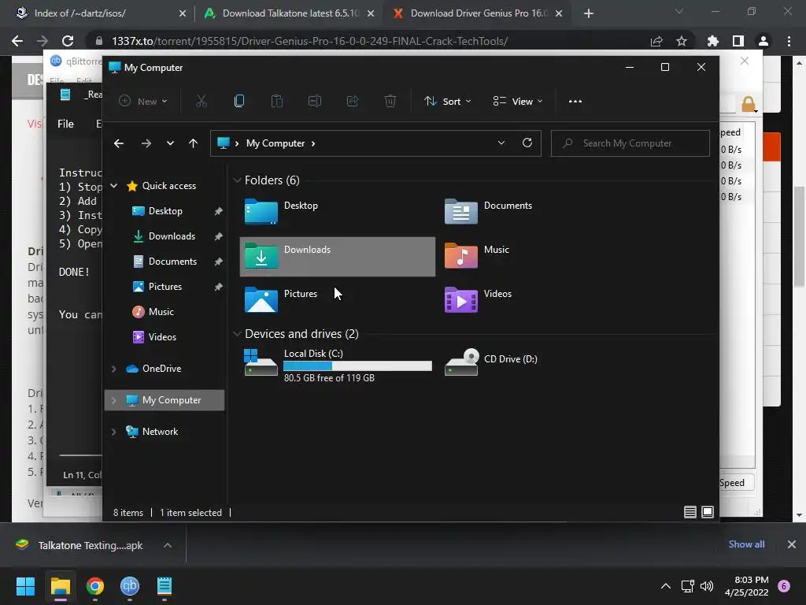
Task: Open the See more ellipsis menu
Action: pyautogui.click(x=575, y=102)
